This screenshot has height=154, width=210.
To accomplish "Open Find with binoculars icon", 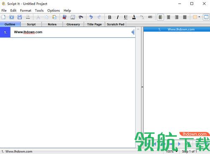I will (x=81, y=17).
